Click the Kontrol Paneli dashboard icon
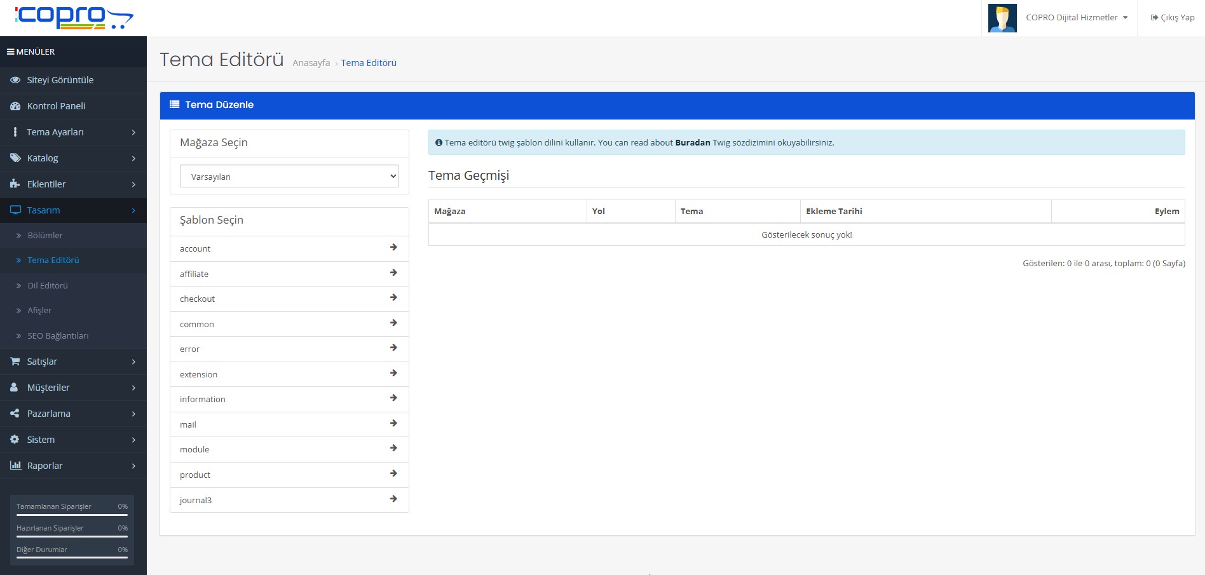1205x575 pixels. 15,106
